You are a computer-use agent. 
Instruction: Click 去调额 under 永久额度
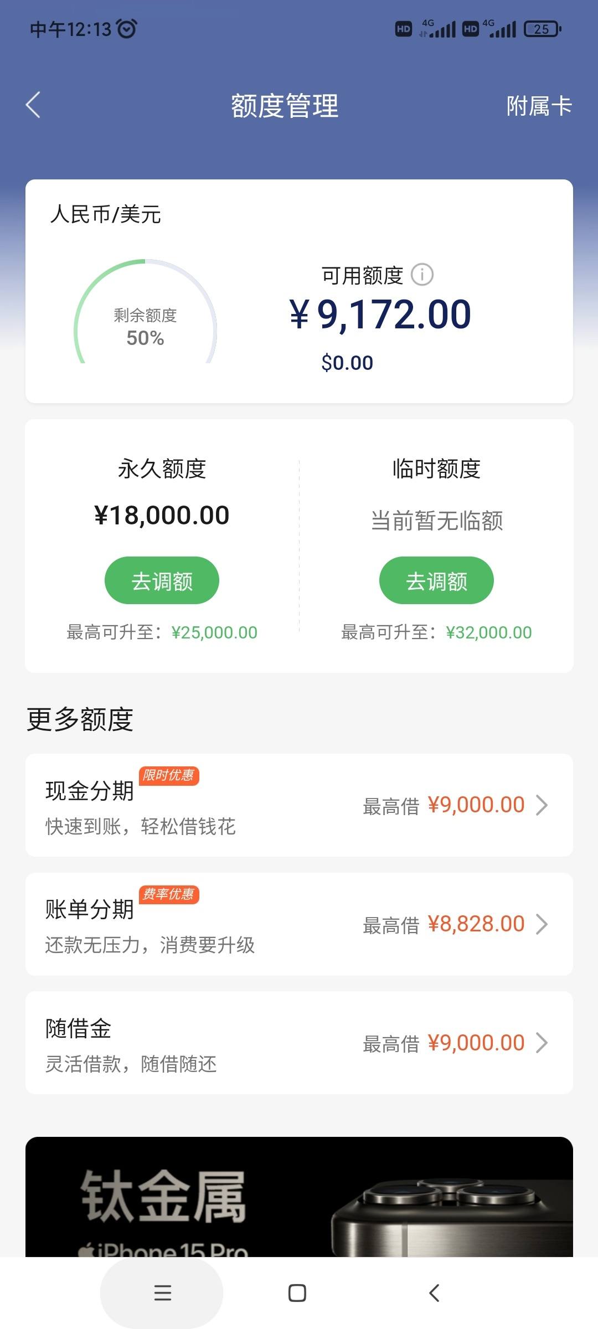tap(162, 580)
